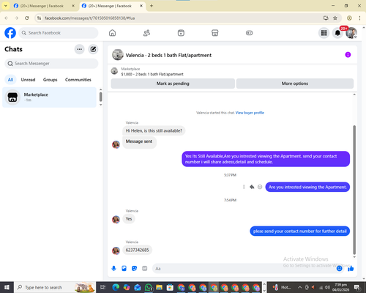Open a new browser tab
Screen dimensions: 366x293
click(x=152, y=6)
